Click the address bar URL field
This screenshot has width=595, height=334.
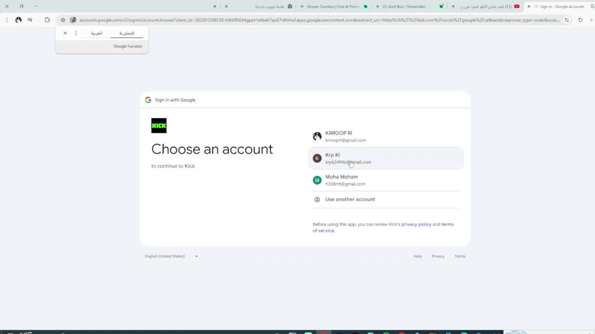click(319, 20)
